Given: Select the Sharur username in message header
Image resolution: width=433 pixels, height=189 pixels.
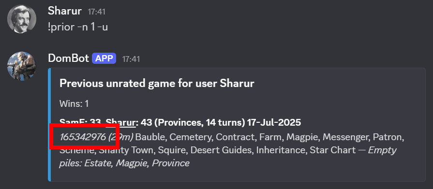Looking at the screenshot, I should (65, 11).
